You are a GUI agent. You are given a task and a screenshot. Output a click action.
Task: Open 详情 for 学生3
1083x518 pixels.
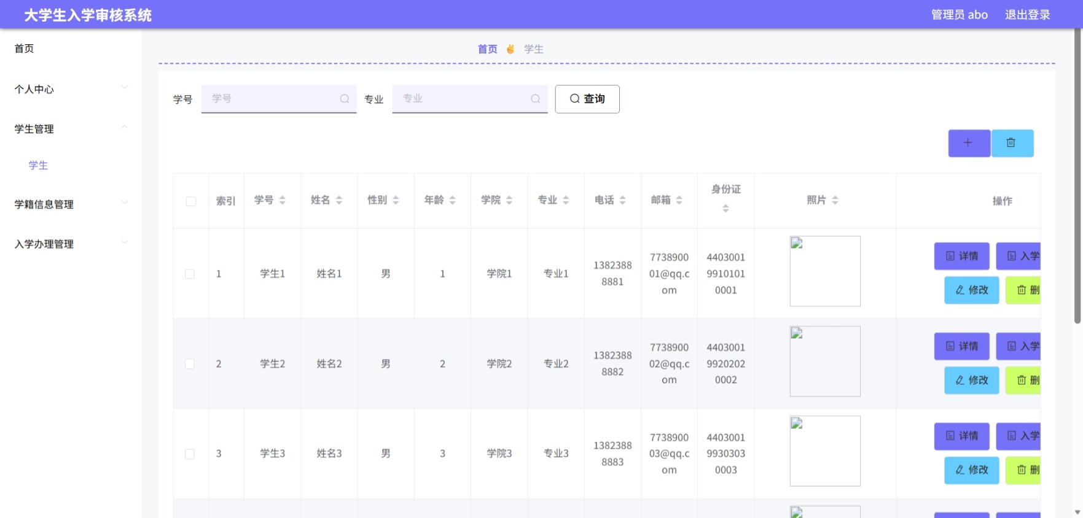pos(962,436)
